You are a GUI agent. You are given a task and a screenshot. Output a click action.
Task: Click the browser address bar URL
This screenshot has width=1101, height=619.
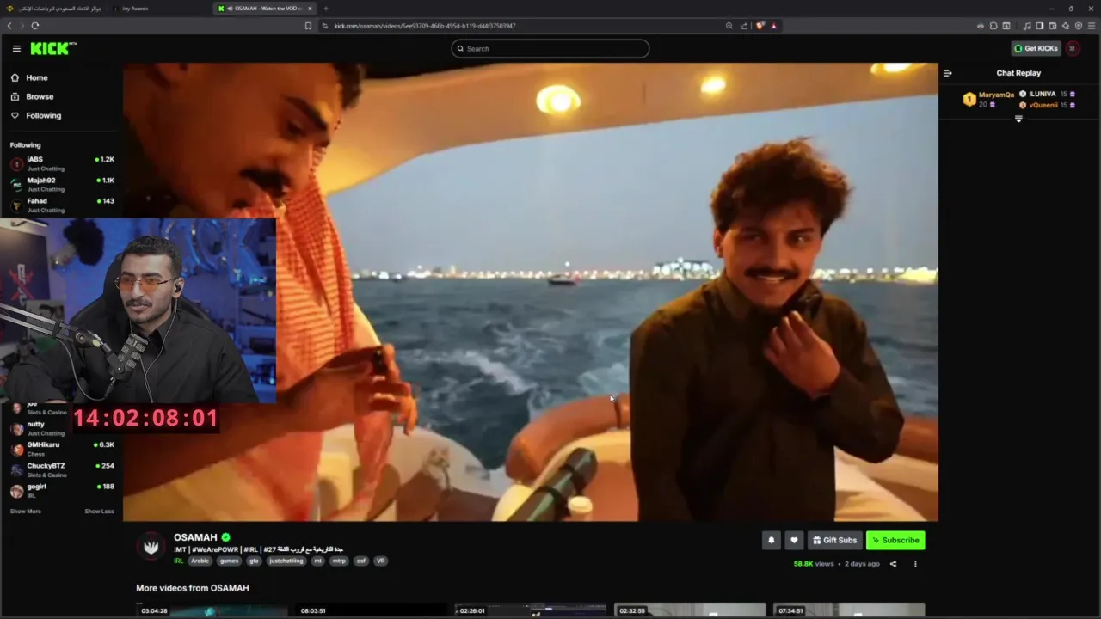click(424, 26)
